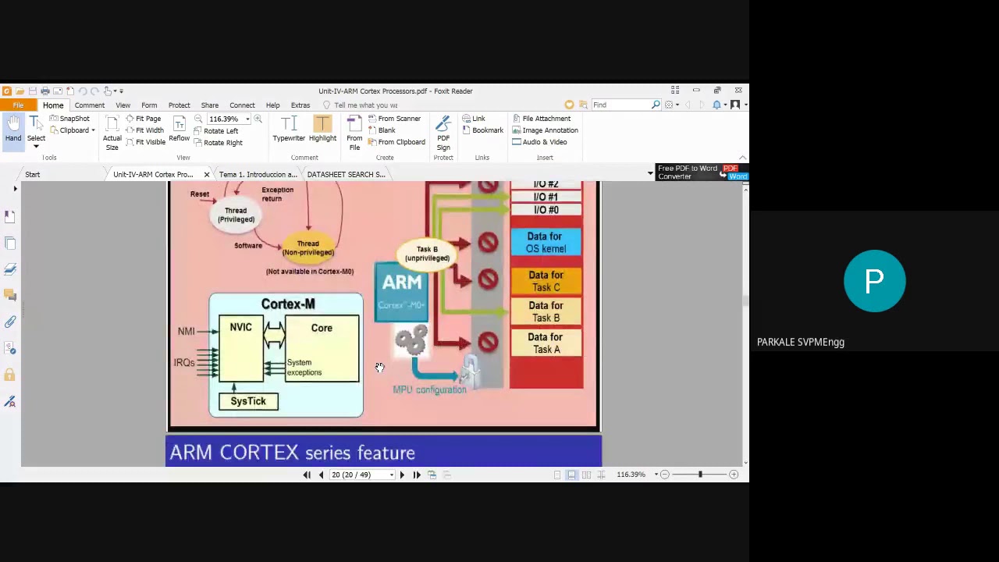Screen dimensions: 999x562
Task: Select the Hand tool
Action: pos(13,129)
